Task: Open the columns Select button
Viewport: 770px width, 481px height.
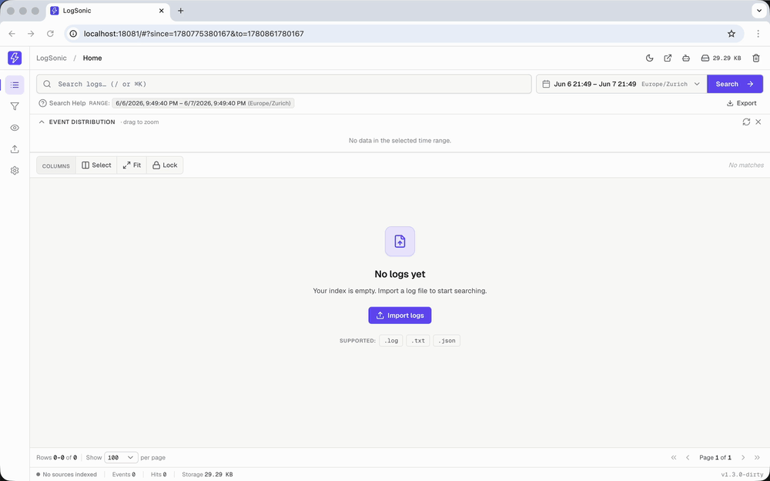Action: [96, 165]
